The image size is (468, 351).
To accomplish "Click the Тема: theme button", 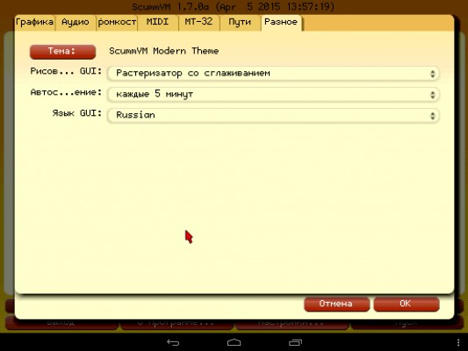I will [x=62, y=52].
